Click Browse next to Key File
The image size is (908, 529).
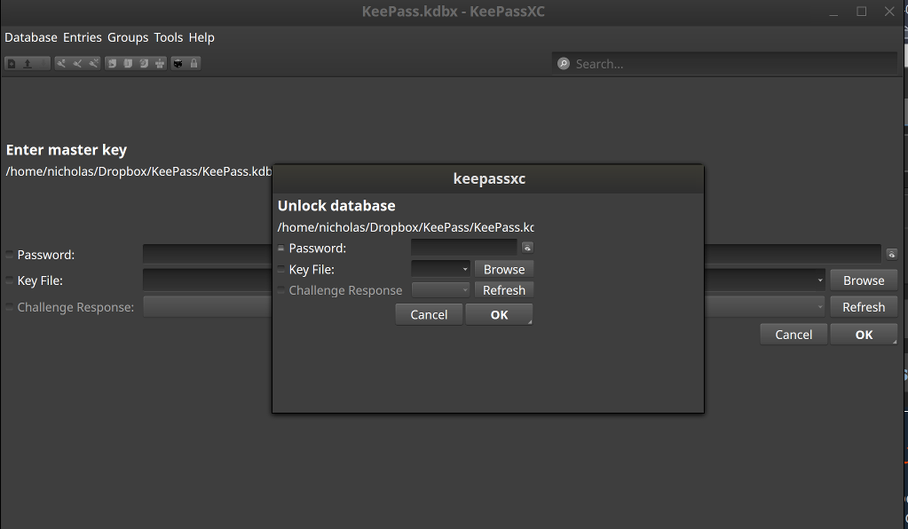coord(503,269)
